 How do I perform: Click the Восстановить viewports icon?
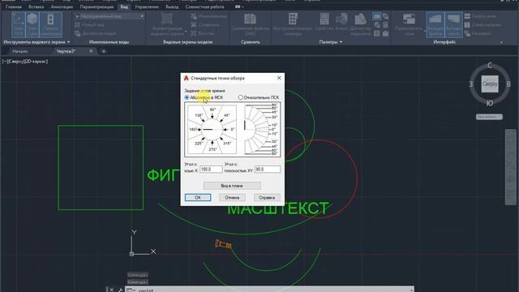pos(194,33)
